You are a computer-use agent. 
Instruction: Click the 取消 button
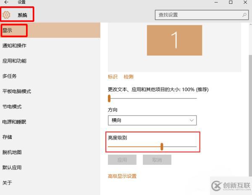coord(157,160)
